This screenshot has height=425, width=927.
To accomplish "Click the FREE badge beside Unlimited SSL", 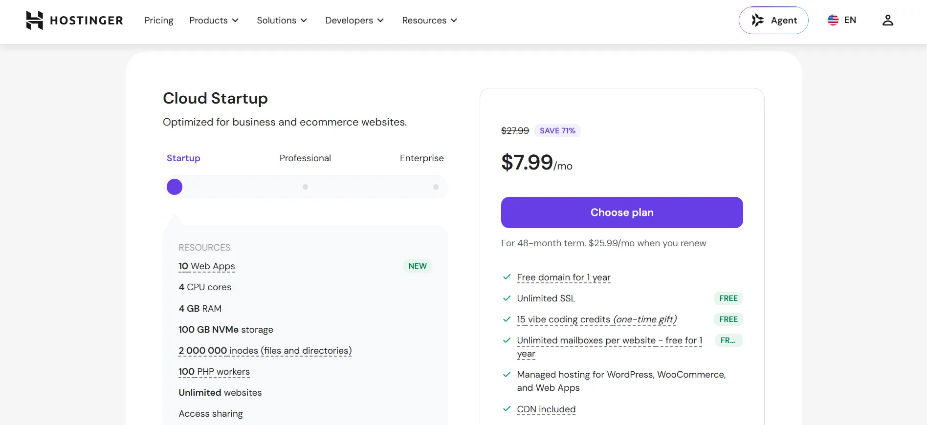I will pos(728,298).
